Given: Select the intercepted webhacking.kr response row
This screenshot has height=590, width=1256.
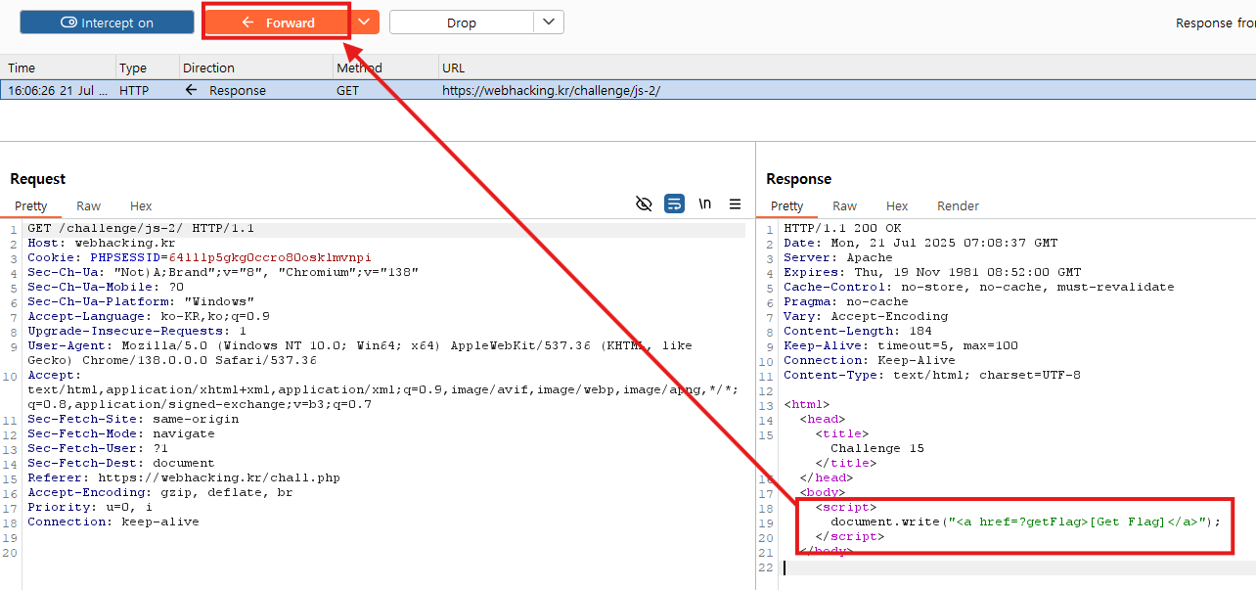Looking at the screenshot, I should coord(628,90).
